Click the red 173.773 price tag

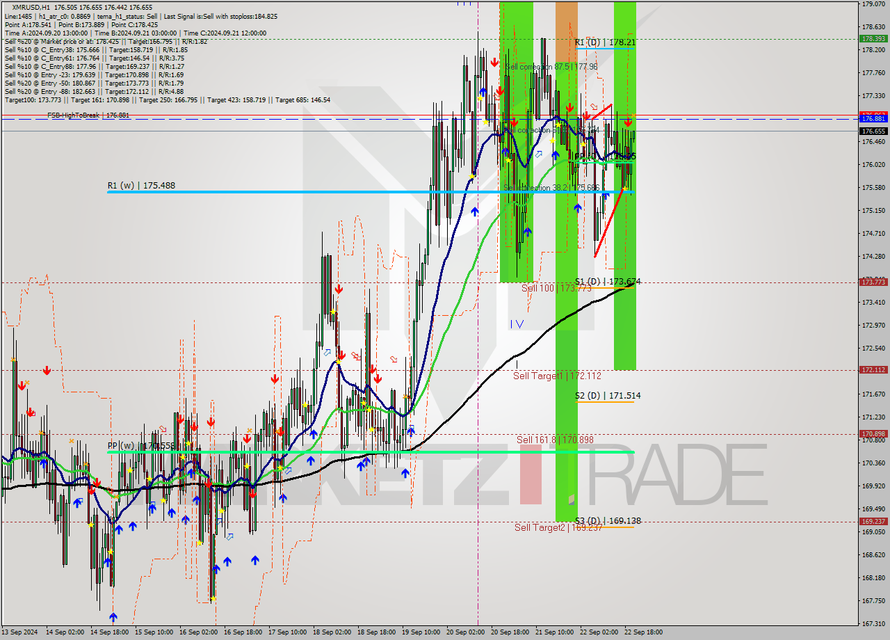click(x=873, y=282)
